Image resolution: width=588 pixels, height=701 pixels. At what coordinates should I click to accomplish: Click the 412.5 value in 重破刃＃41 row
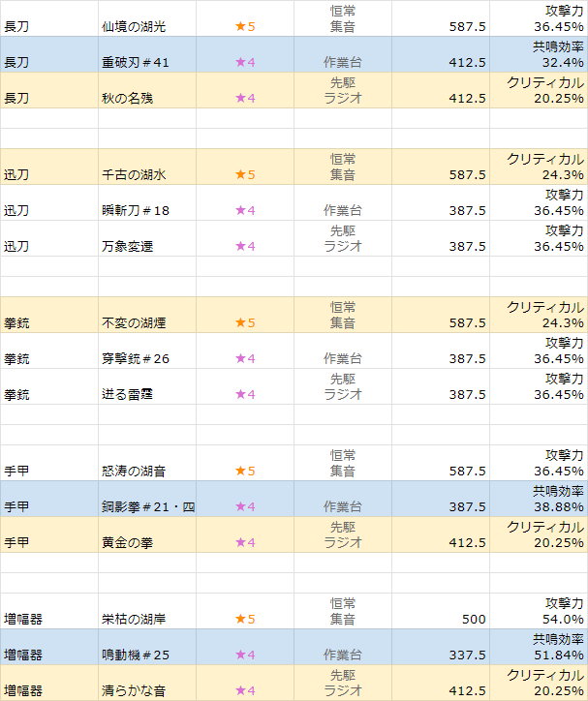point(467,63)
